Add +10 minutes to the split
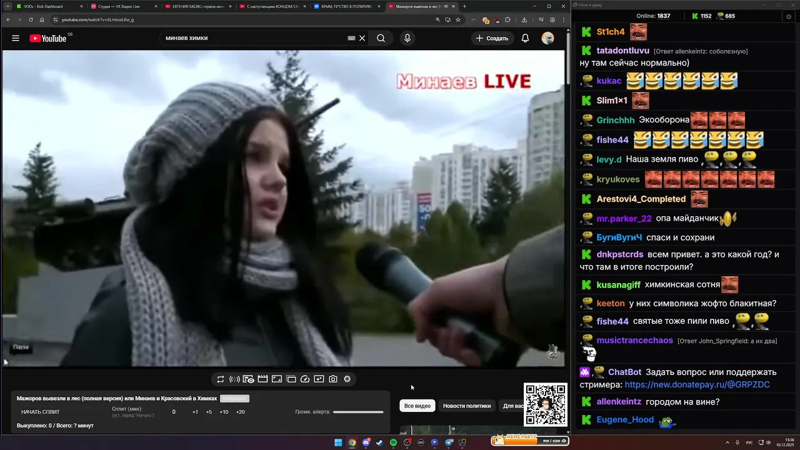Viewport: 800px width, 450px height. (x=224, y=412)
